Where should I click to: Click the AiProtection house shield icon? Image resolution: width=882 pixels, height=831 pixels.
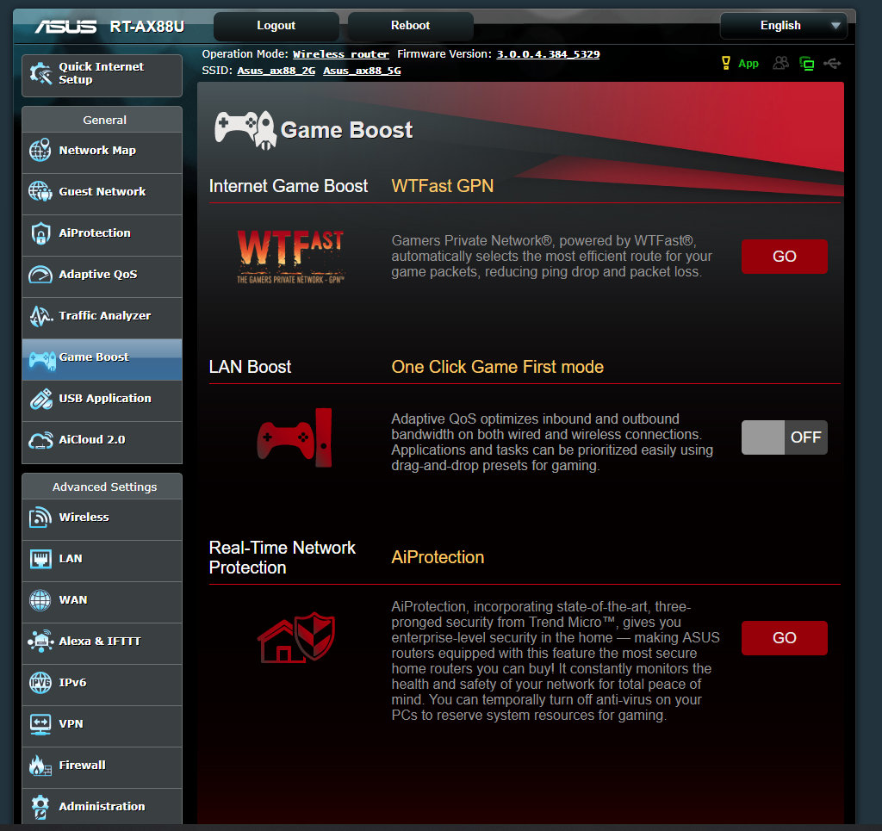tap(296, 637)
